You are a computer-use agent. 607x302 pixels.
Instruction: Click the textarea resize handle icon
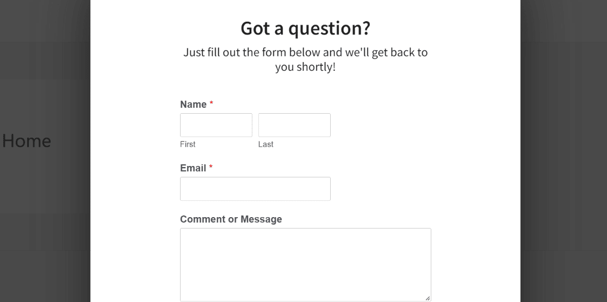click(x=428, y=298)
